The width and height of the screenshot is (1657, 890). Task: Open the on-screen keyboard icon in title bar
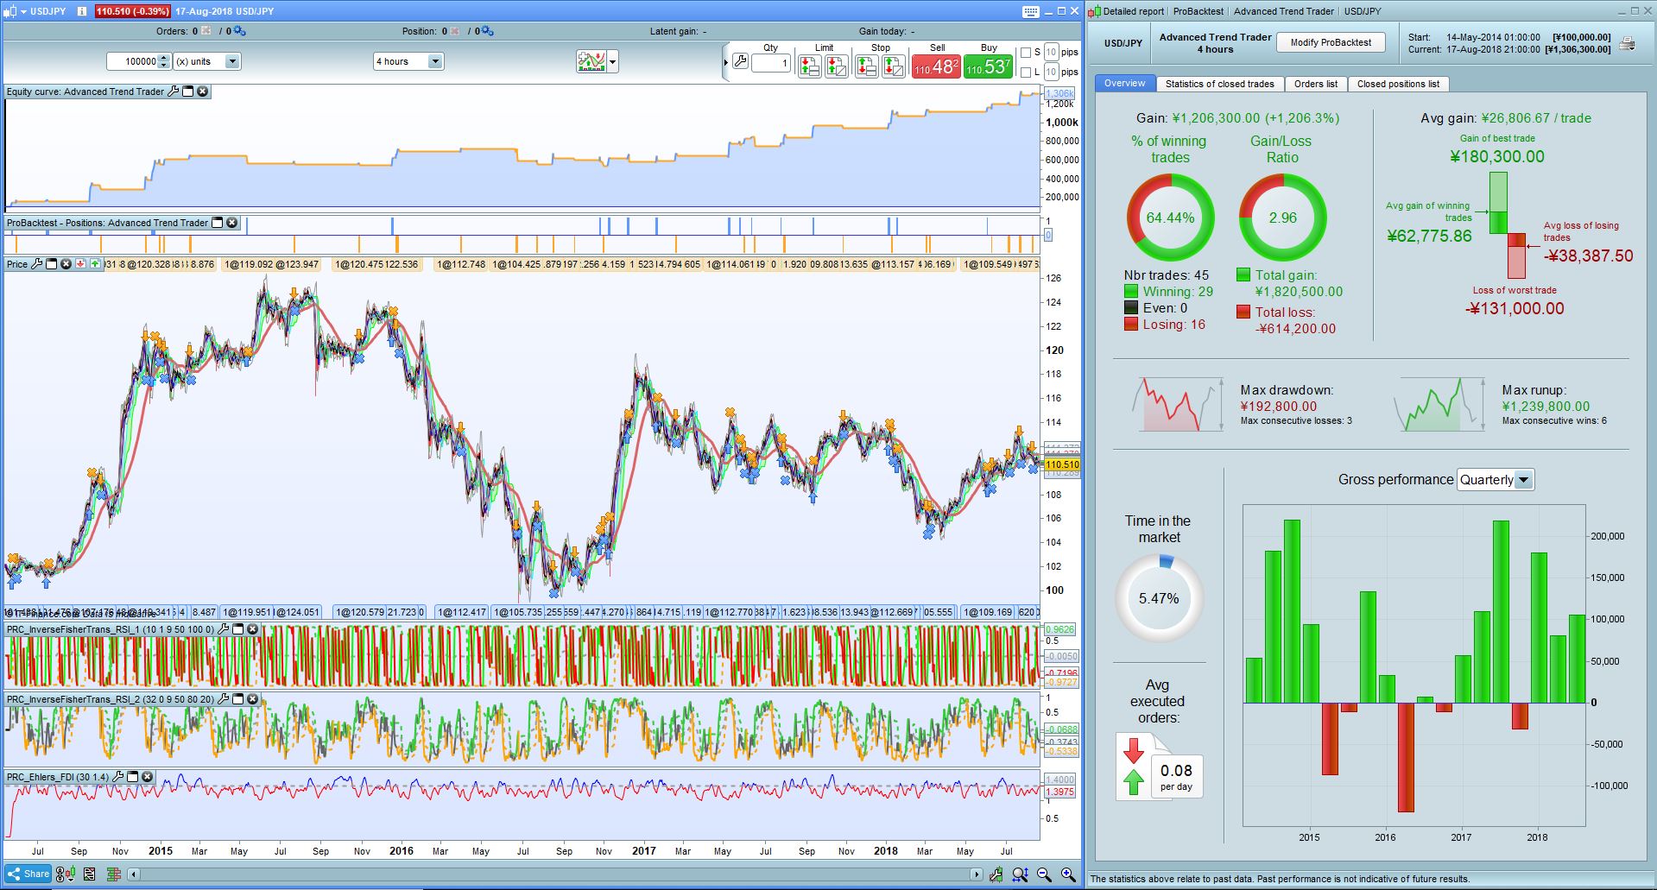pyautogui.click(x=1029, y=11)
